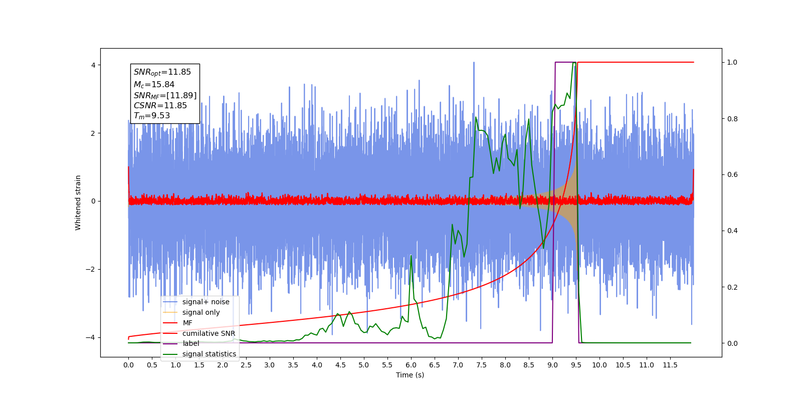
Task: Click the right y-axis tick label 0.8
Action: pyautogui.click(x=732, y=119)
